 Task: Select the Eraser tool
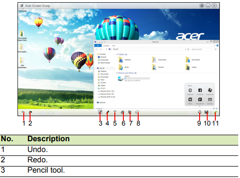[x=122, y=112]
